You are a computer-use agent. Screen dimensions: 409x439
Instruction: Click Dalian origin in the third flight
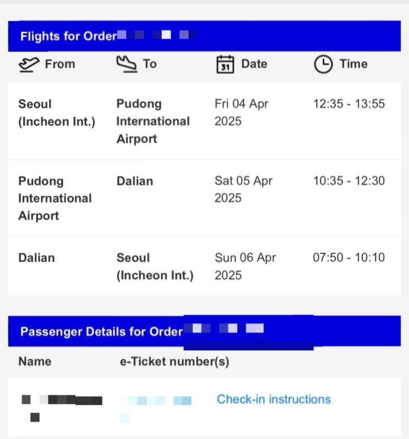tap(36, 257)
